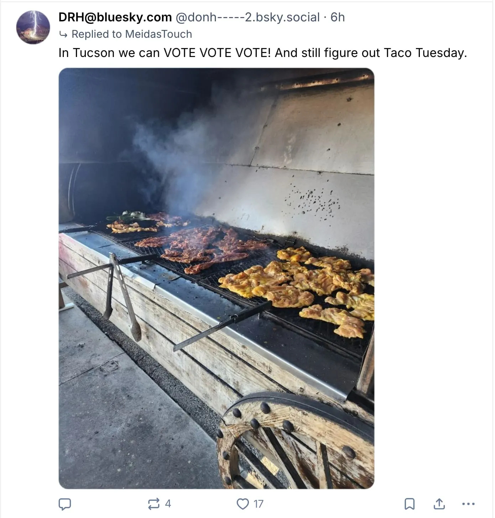Click the 6h post timestamp

338,17
